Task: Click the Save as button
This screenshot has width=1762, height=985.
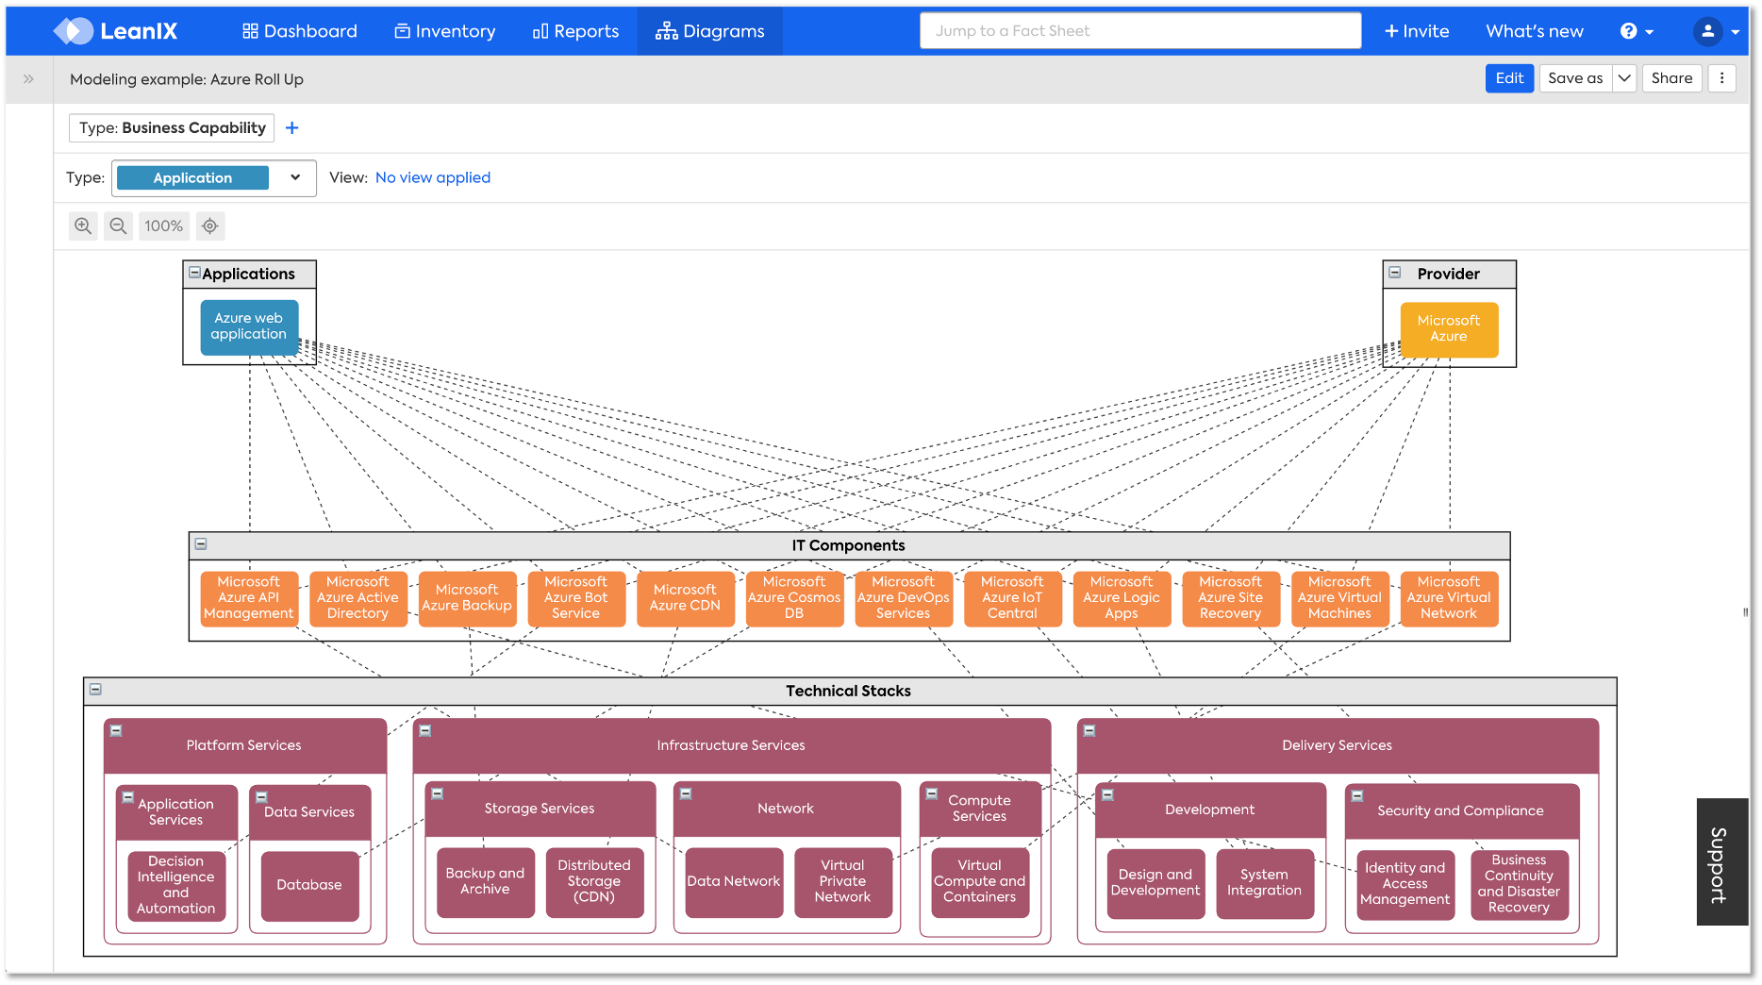Action: pyautogui.click(x=1575, y=78)
